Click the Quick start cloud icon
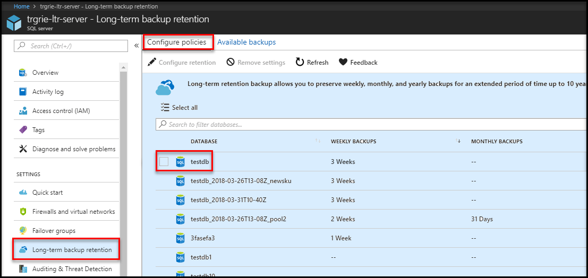 pyautogui.click(x=23, y=192)
